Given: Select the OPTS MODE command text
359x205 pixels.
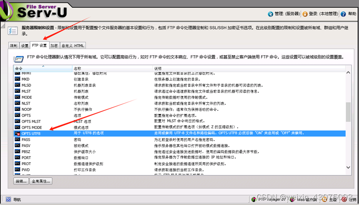Looking at the screenshot, I should click(32, 127).
